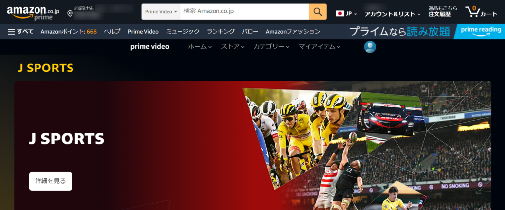Open the hamburger すべて menu

click(21, 31)
